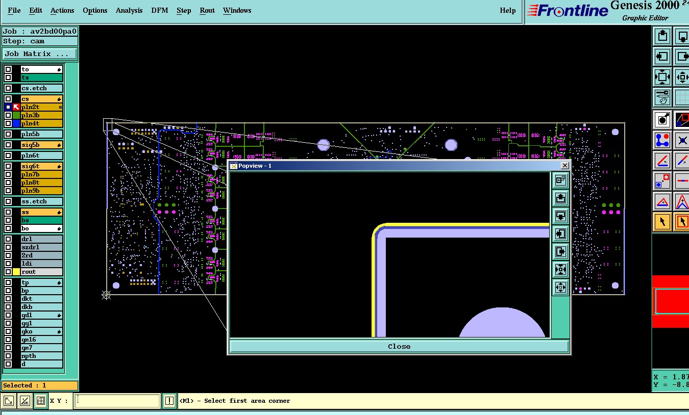This screenshot has height=415, width=689.
Task: Toggle checkbox for layer cs.etch
Action: click(x=8, y=88)
